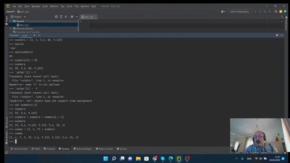Open Version Control tool window
The image size is (290, 163).
click(x=19, y=149)
